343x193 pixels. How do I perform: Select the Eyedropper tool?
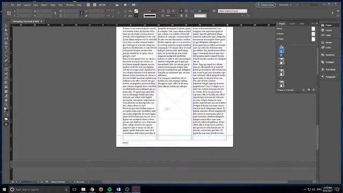(6, 96)
